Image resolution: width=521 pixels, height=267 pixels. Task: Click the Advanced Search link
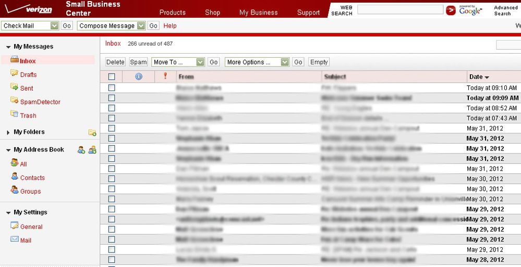tap(505, 10)
